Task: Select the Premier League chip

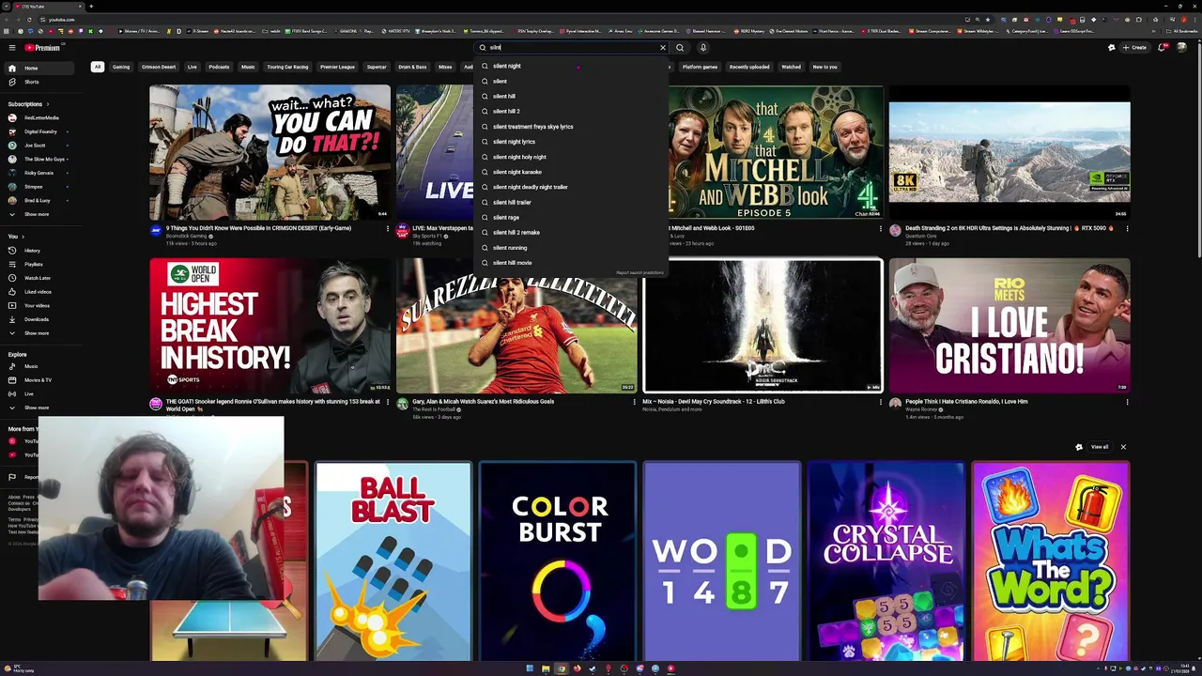Action: tap(337, 67)
